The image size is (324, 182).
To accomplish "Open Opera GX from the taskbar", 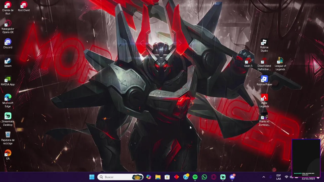I will point(214,177).
